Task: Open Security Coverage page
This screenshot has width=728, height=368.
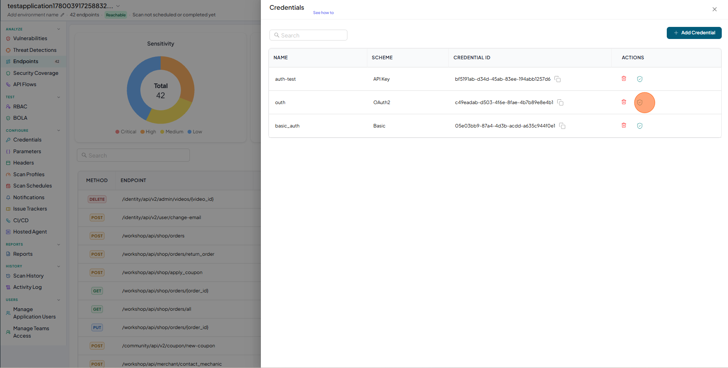Action: point(35,73)
